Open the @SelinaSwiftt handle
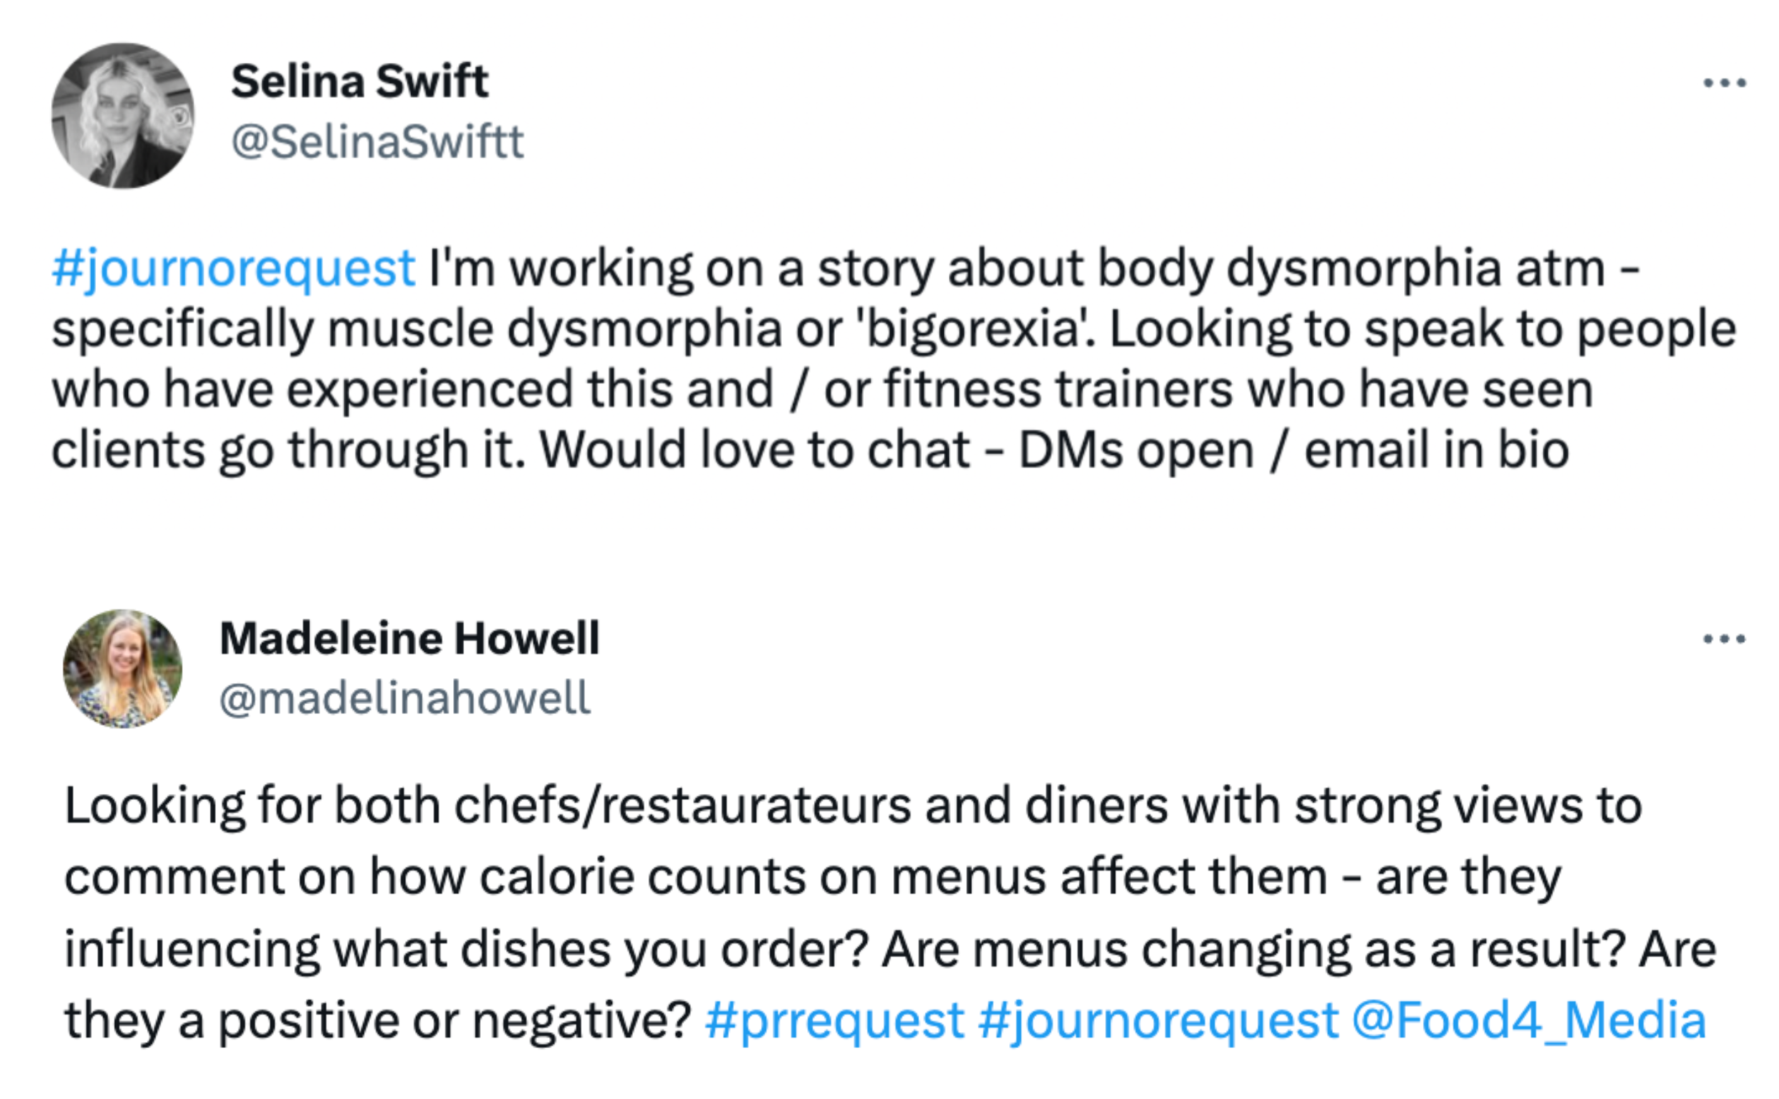 [x=377, y=141]
